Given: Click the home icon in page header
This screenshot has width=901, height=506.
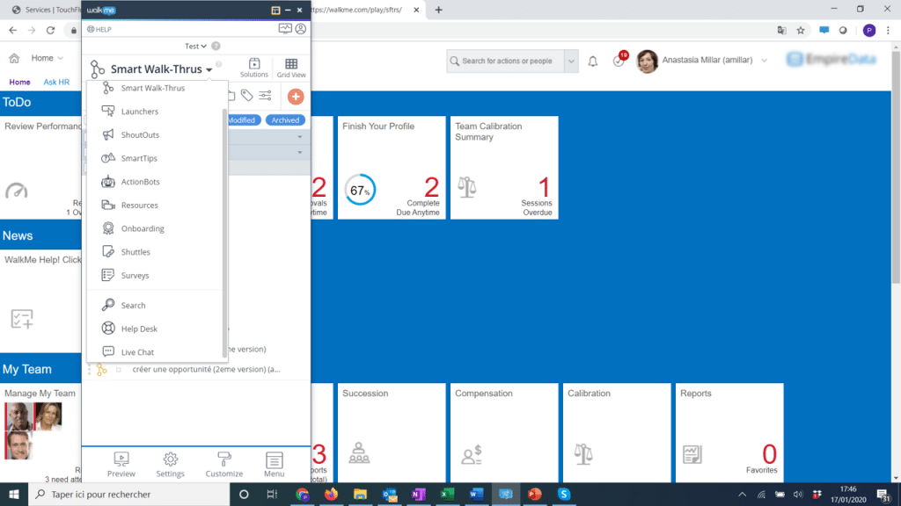Looking at the screenshot, I should click(x=14, y=58).
